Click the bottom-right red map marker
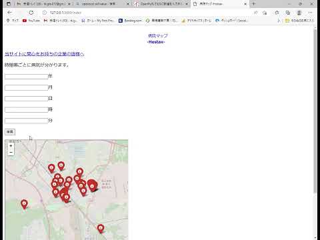The height and width of the screenshot is (240, 320). (x=101, y=229)
